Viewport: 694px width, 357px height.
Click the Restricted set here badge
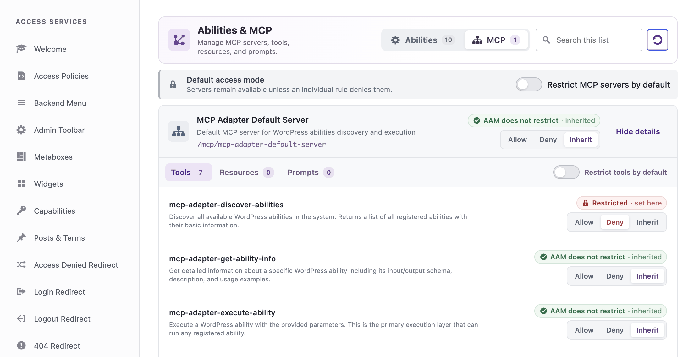(621, 203)
